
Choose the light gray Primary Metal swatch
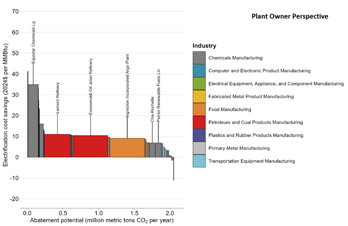(x=199, y=148)
